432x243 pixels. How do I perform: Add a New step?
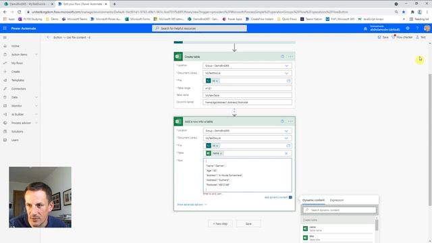click(220, 223)
